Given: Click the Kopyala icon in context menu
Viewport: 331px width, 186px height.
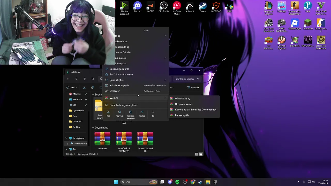Looking at the screenshot, I should [x=119, y=114].
